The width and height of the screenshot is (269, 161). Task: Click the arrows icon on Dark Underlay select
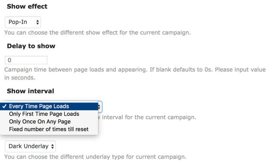52,147
